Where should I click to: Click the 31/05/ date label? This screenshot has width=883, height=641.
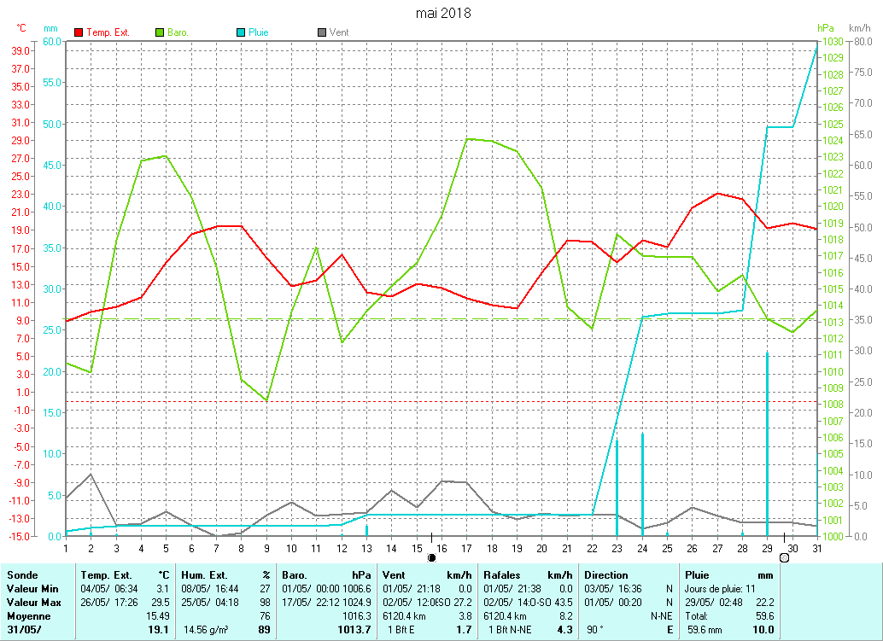click(x=23, y=630)
